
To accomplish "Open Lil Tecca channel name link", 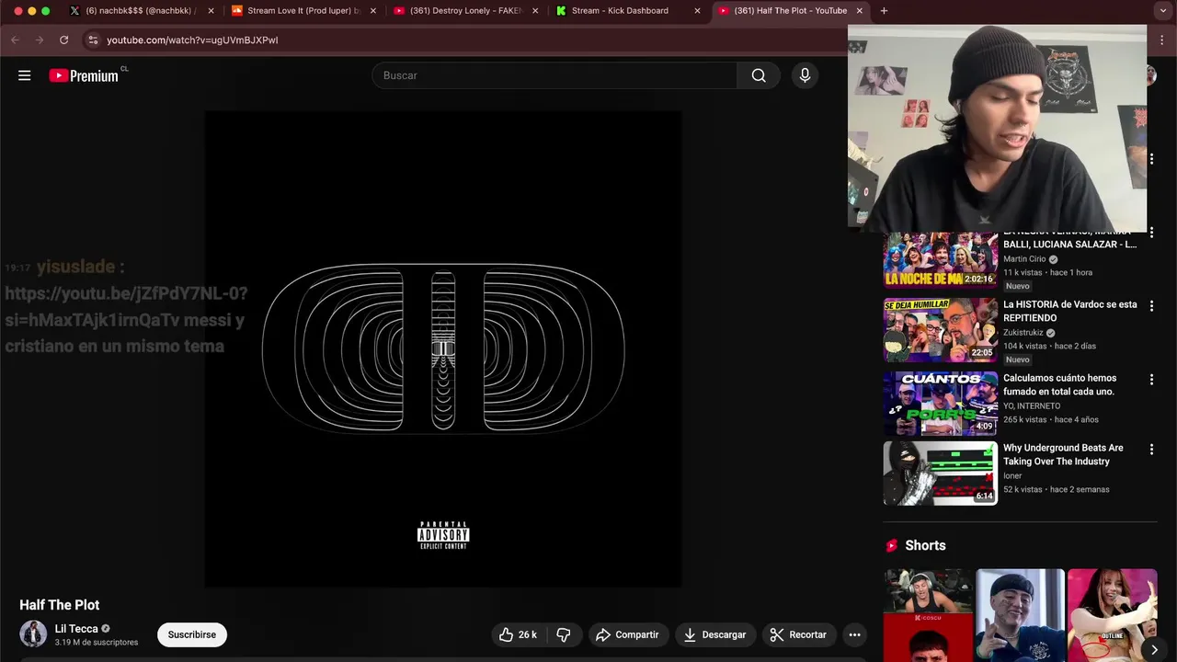I will (76, 629).
